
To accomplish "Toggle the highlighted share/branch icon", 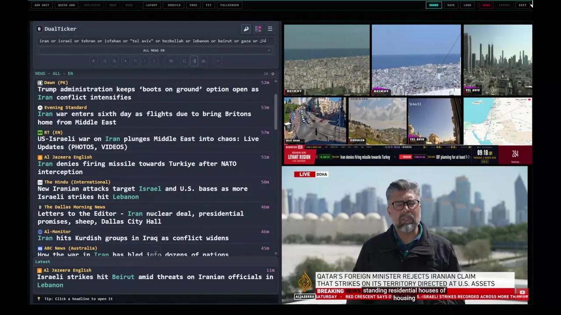I will click(194, 61).
